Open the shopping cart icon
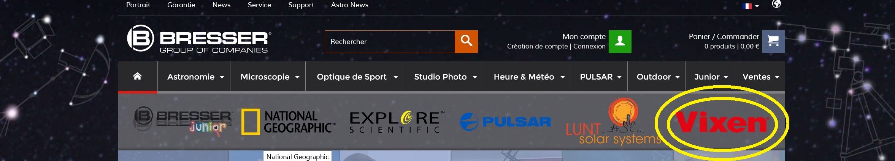Screen dimensions: 895x161 [773, 42]
